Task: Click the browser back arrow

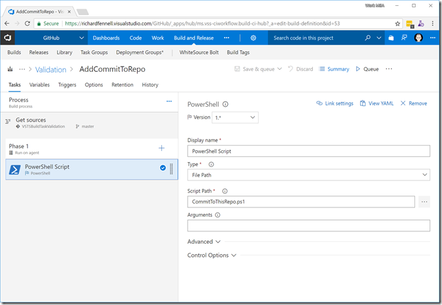Action: point(7,24)
